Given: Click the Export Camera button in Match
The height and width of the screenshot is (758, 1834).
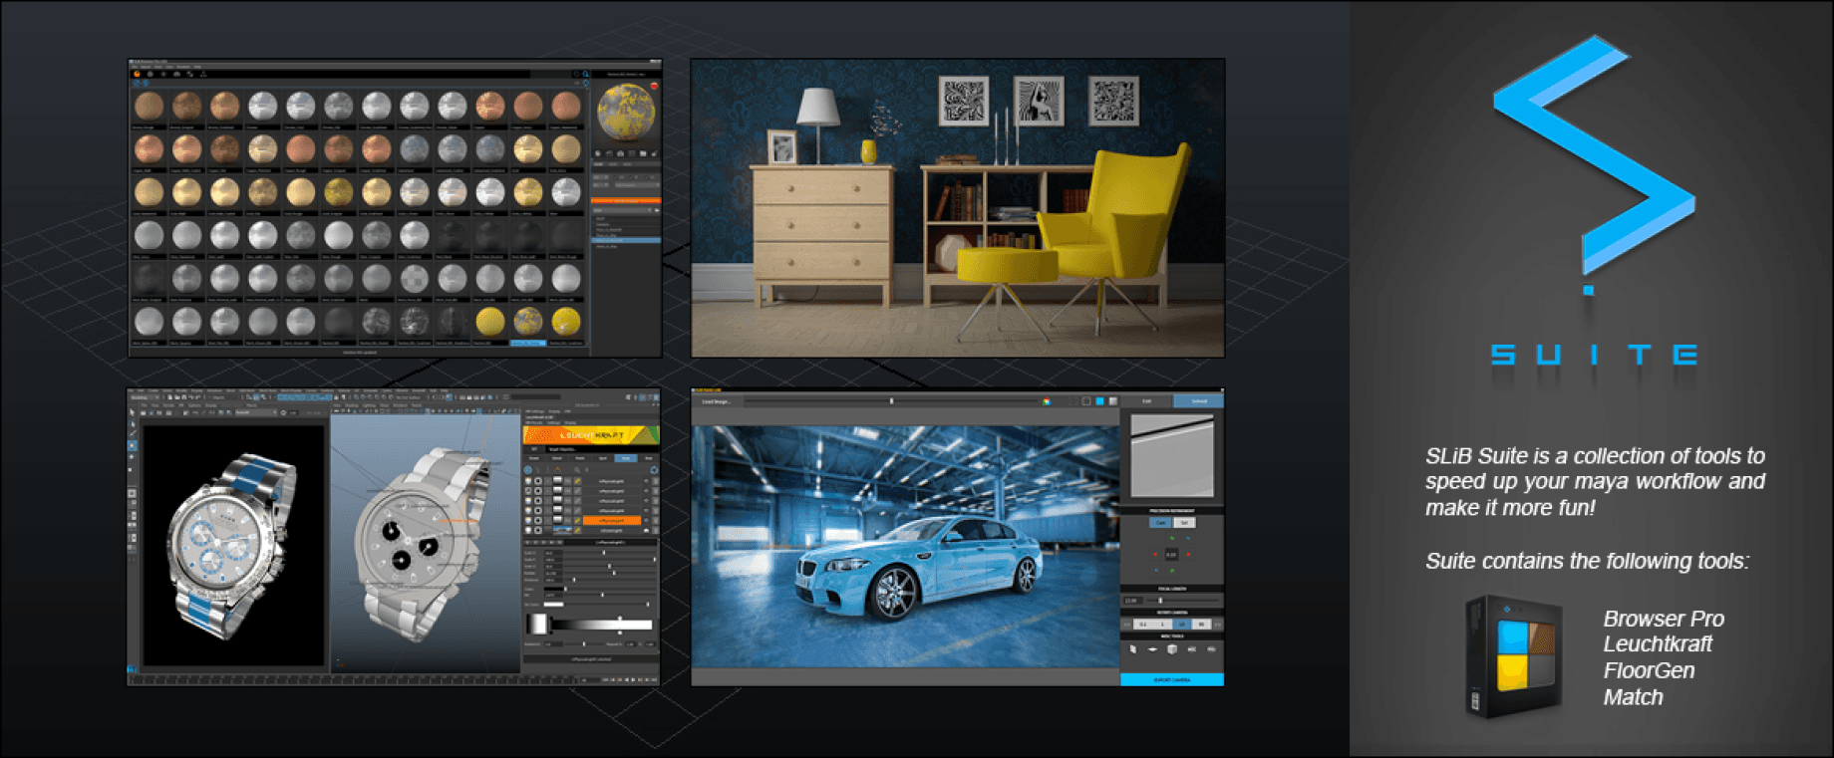Looking at the screenshot, I should pos(1172,679).
